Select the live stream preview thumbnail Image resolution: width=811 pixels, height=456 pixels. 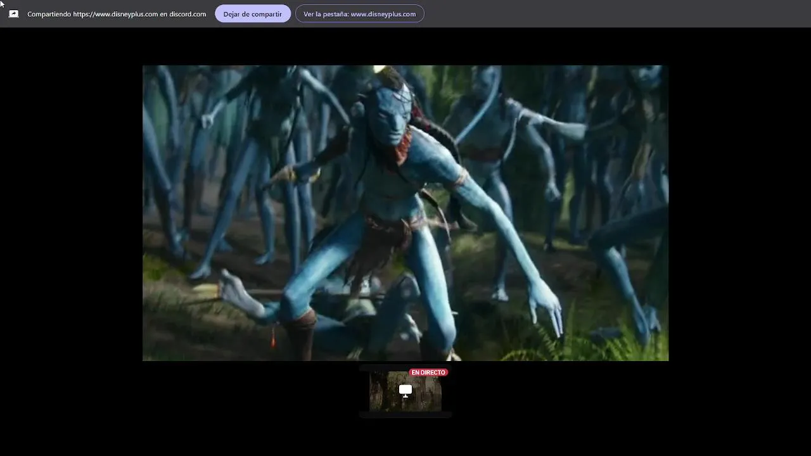point(405,391)
